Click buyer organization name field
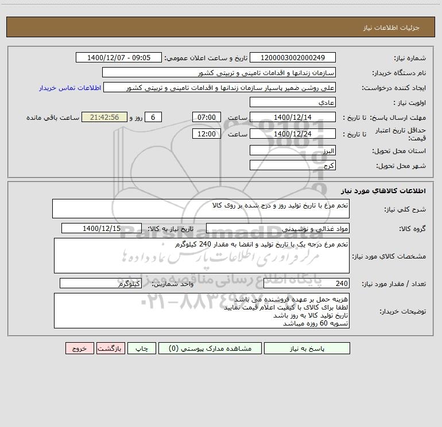This screenshot has height=427, width=442. (219, 72)
